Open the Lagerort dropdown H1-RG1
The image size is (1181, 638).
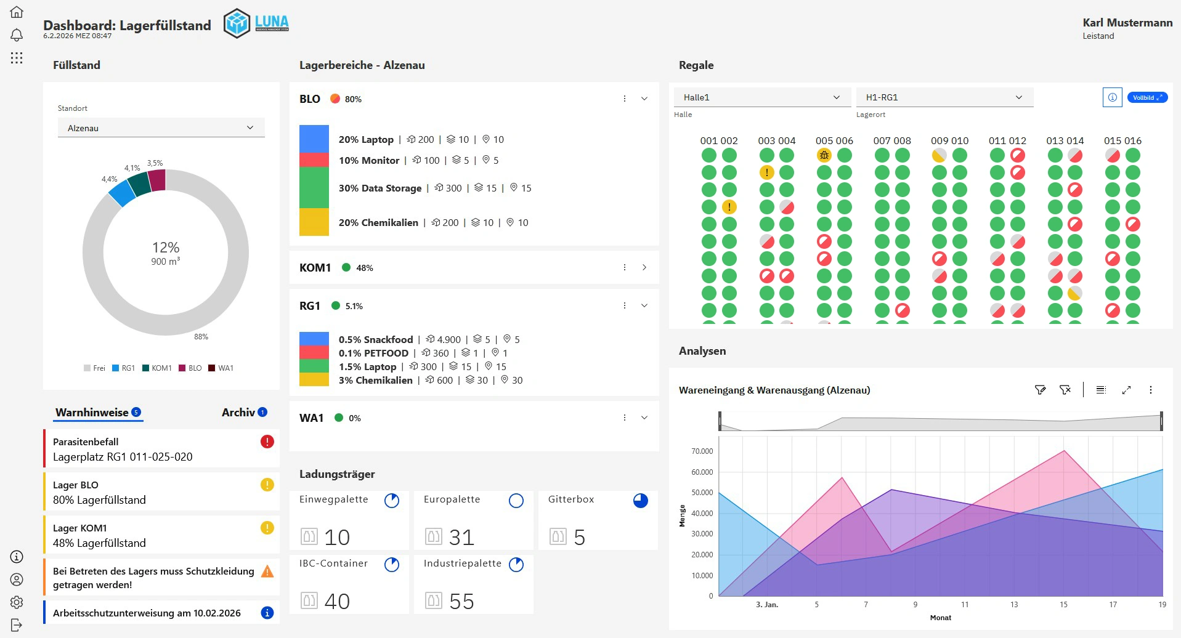pyautogui.click(x=944, y=97)
